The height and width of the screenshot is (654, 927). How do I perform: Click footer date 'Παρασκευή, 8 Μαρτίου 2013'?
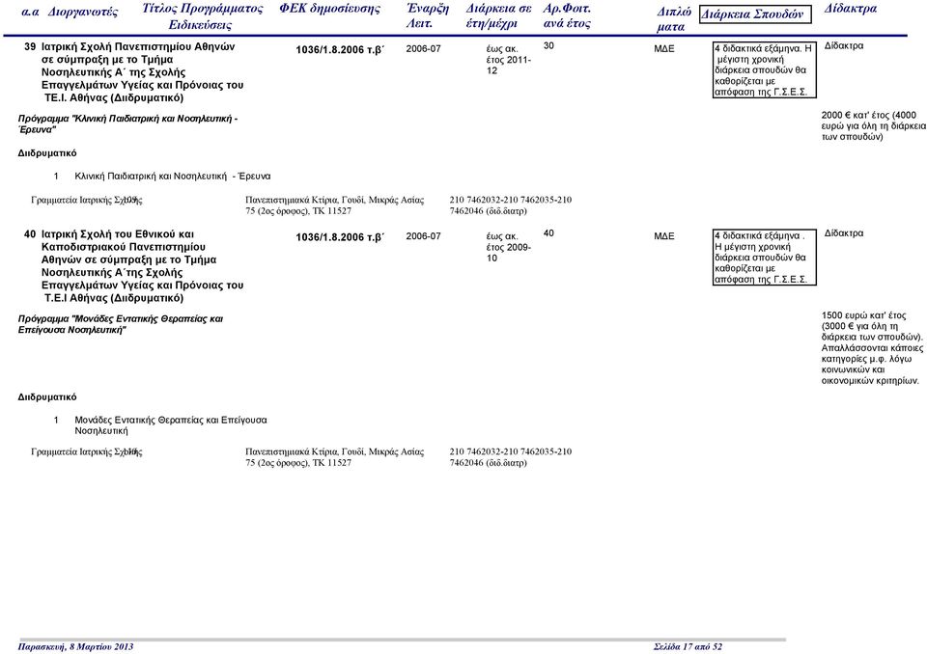tap(75, 647)
